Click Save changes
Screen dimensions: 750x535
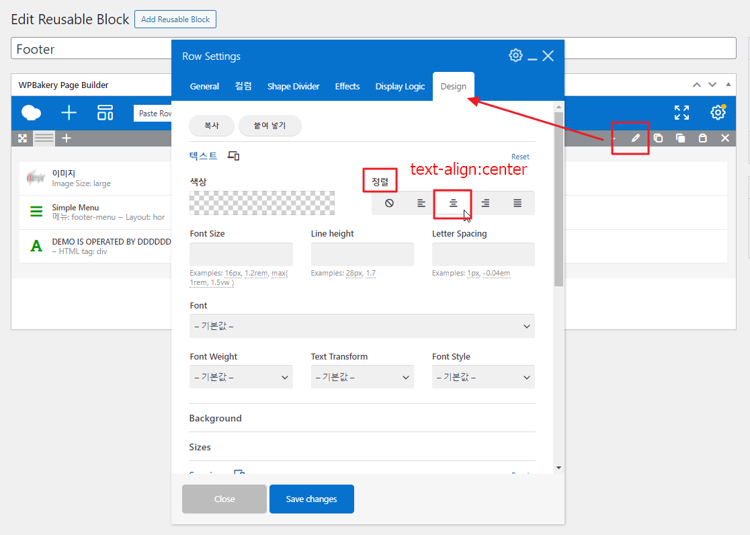click(x=311, y=499)
